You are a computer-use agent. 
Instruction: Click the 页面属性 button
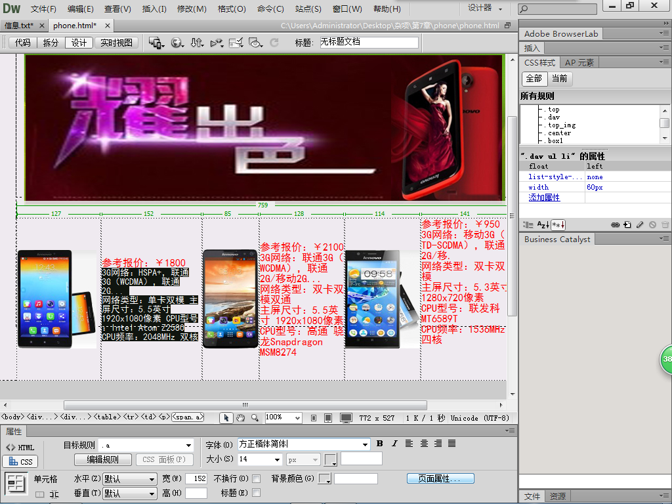pyautogui.click(x=440, y=478)
